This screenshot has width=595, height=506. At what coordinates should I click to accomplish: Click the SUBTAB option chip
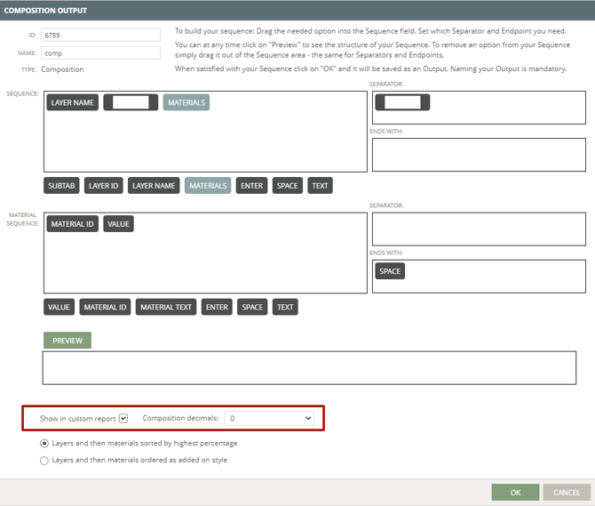pyautogui.click(x=61, y=186)
